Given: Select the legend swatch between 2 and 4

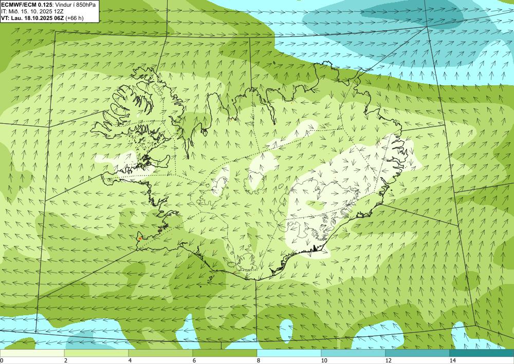Looking at the screenshot, I should click(x=97, y=353).
